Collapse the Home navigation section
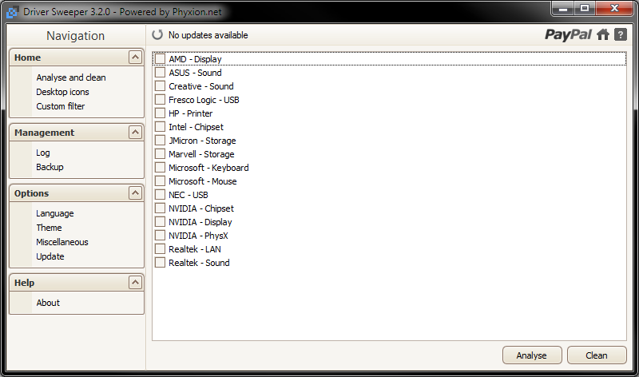The height and width of the screenshot is (377, 639). coord(135,57)
